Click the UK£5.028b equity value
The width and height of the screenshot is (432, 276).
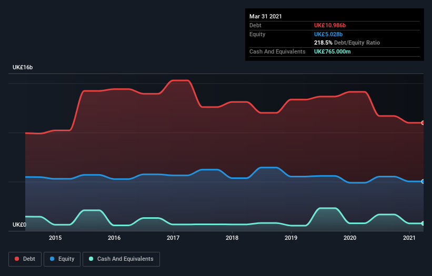[x=328, y=34]
